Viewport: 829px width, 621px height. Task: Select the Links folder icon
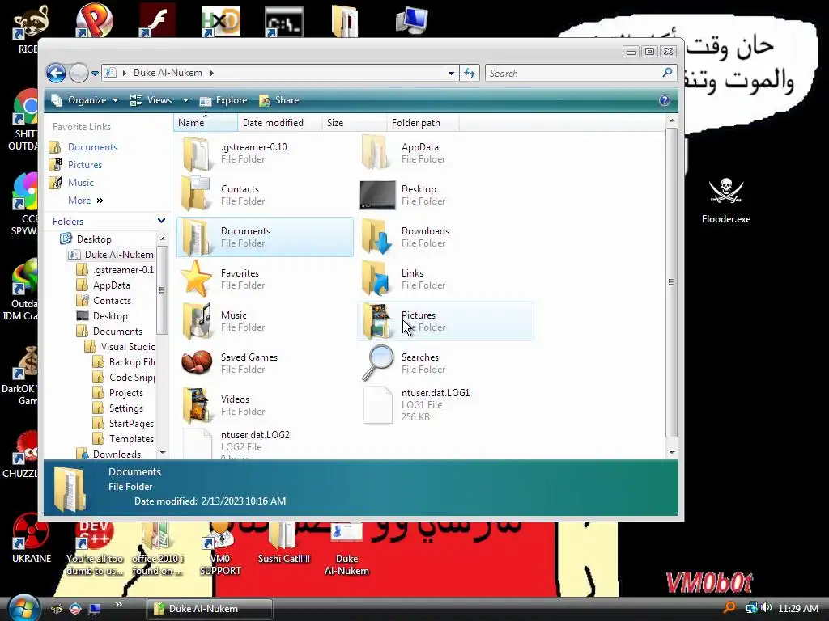[x=376, y=279]
